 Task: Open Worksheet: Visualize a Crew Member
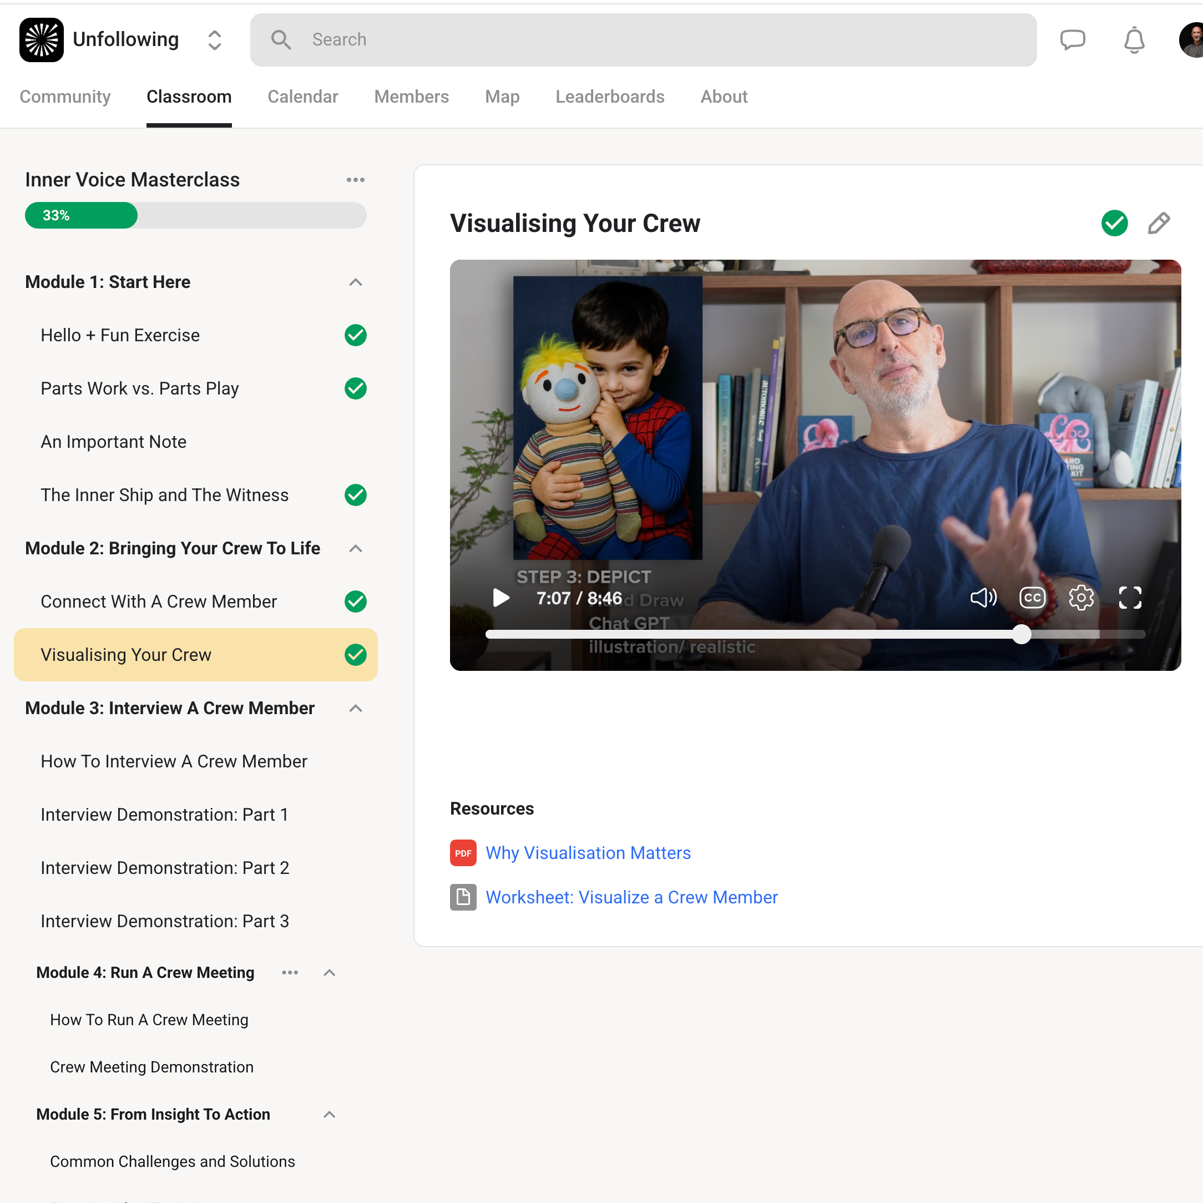pos(631,897)
